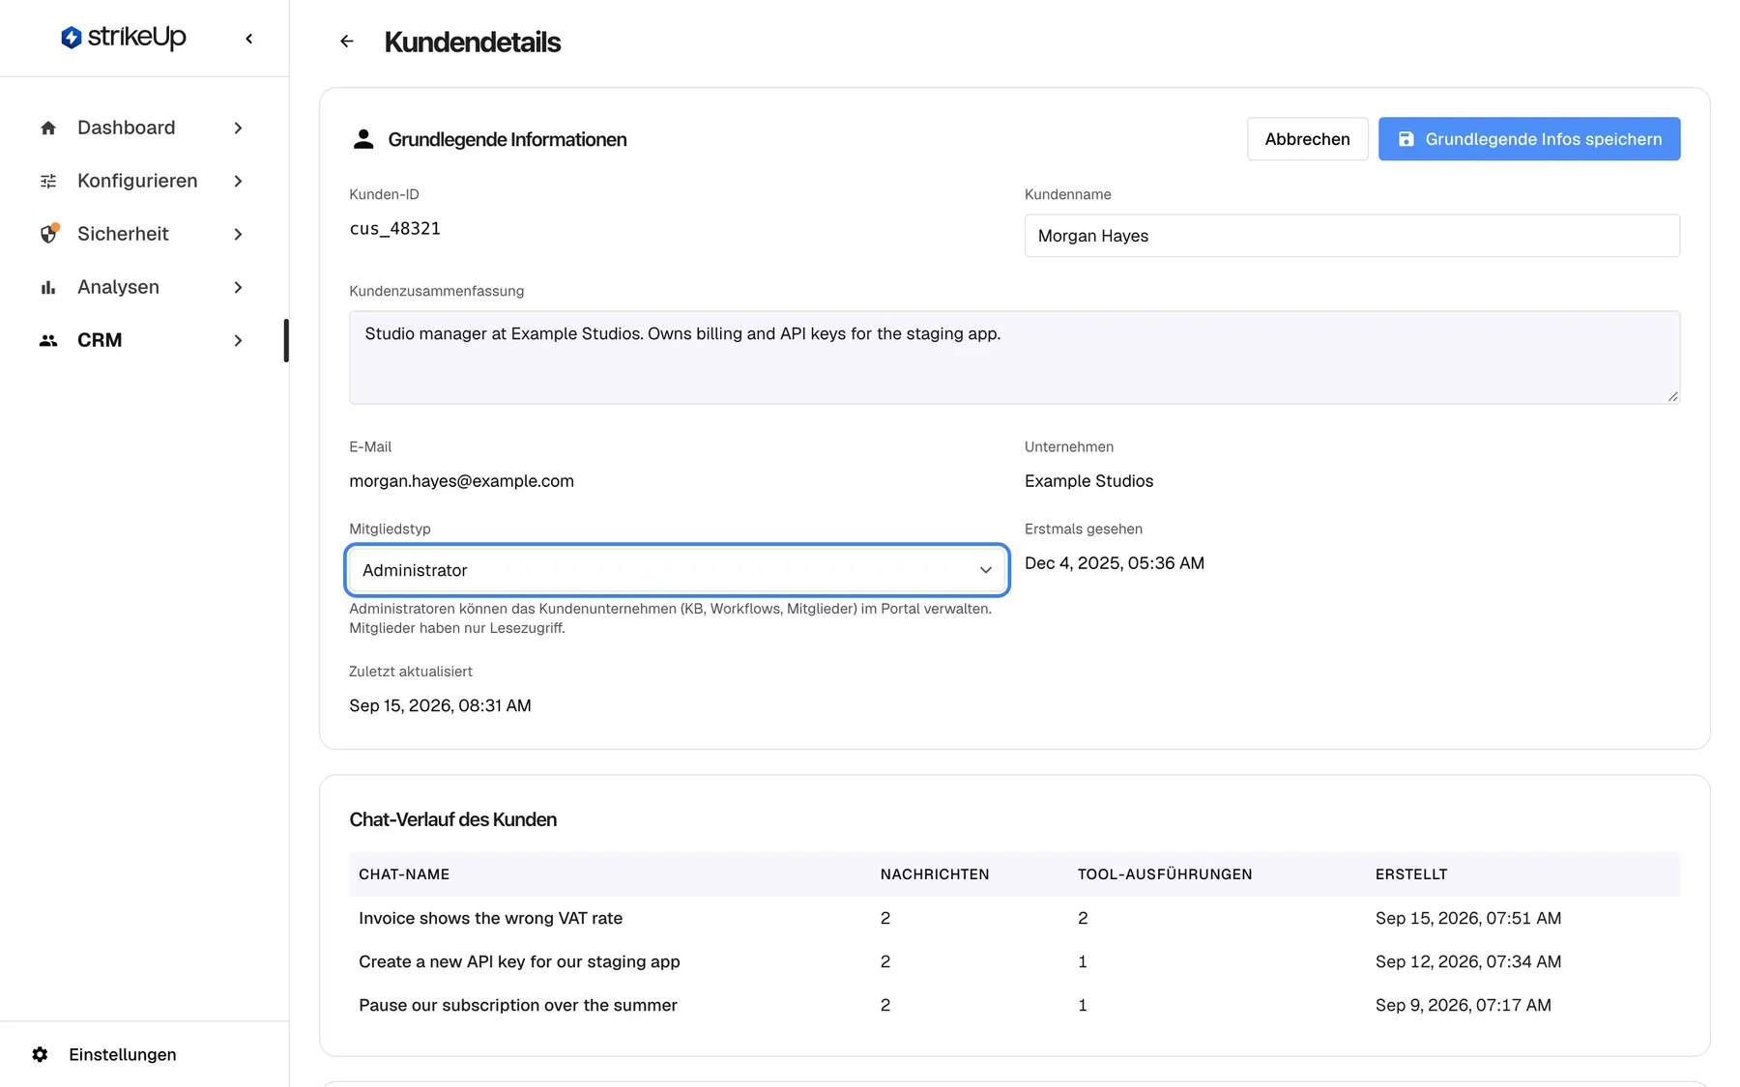Click the CRM people icon
The image size is (1740, 1087).
(x=48, y=340)
